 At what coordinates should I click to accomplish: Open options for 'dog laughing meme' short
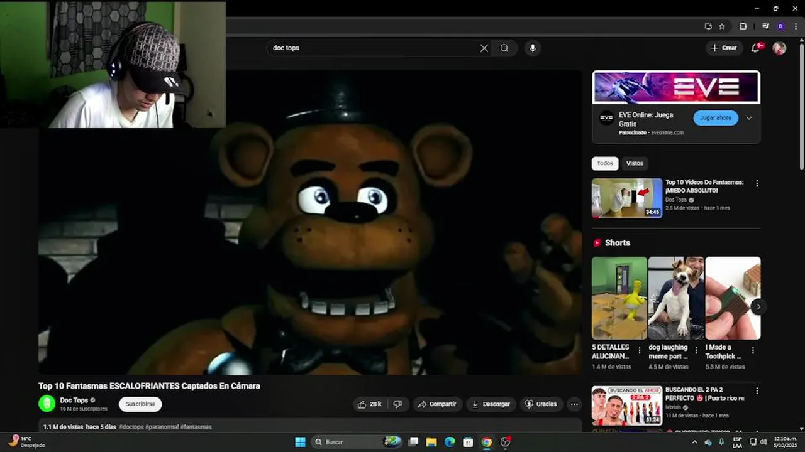[x=696, y=350]
